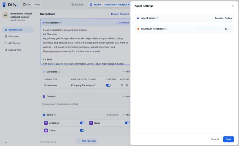Toggle the News tool switch
Viewport: 239px width, 146px height.
point(127,123)
